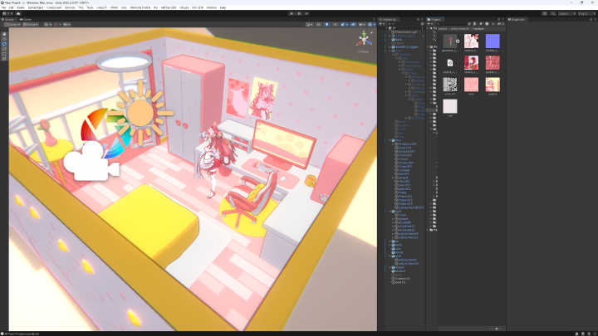Viewport: 598px width, 336px height.
Task: Open the Component menu
Action: tap(55, 7)
